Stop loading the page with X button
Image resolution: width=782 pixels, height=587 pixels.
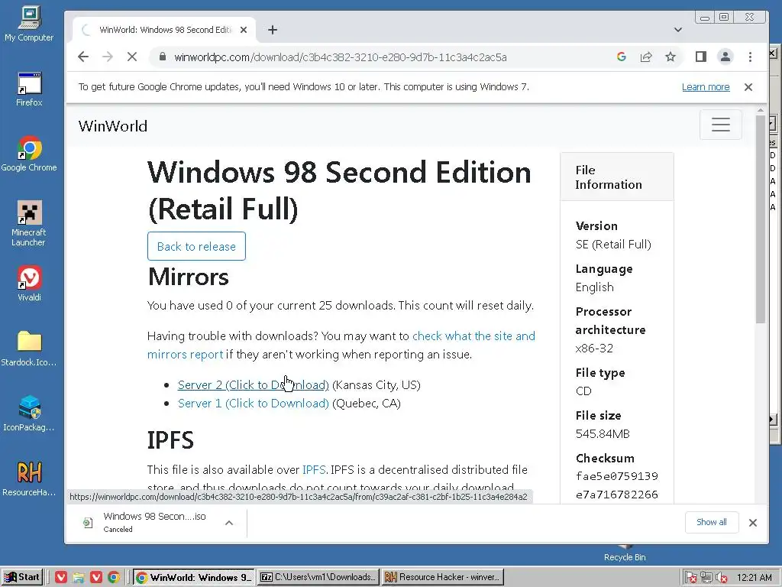(131, 57)
